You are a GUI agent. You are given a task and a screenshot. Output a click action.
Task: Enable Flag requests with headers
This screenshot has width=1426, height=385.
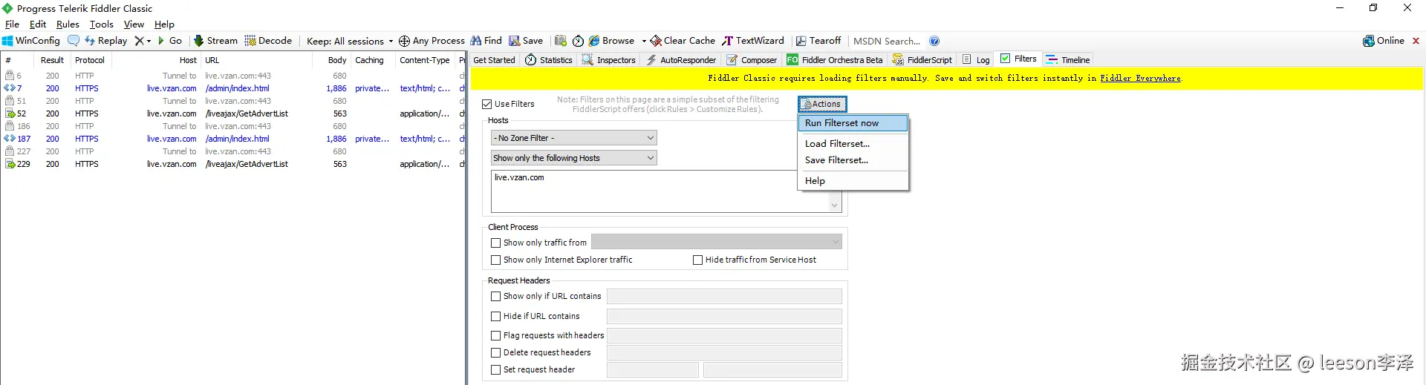point(495,336)
